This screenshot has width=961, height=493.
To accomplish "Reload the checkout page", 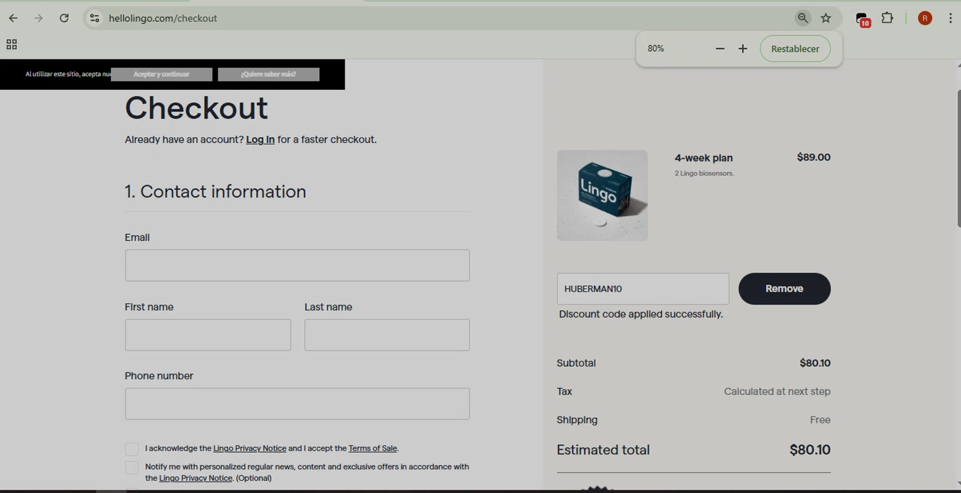I will 64,18.
